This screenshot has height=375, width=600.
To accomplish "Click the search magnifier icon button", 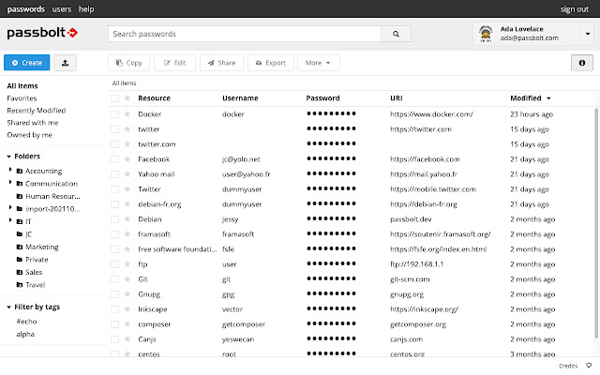I will pos(397,34).
